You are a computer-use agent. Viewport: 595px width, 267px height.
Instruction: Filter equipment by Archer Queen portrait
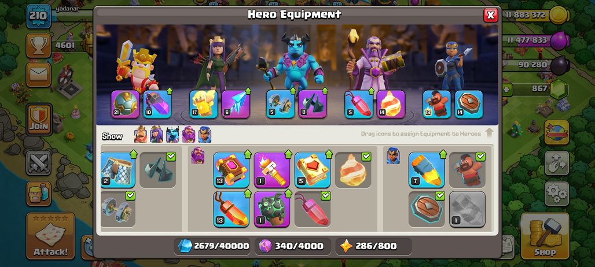(156, 135)
